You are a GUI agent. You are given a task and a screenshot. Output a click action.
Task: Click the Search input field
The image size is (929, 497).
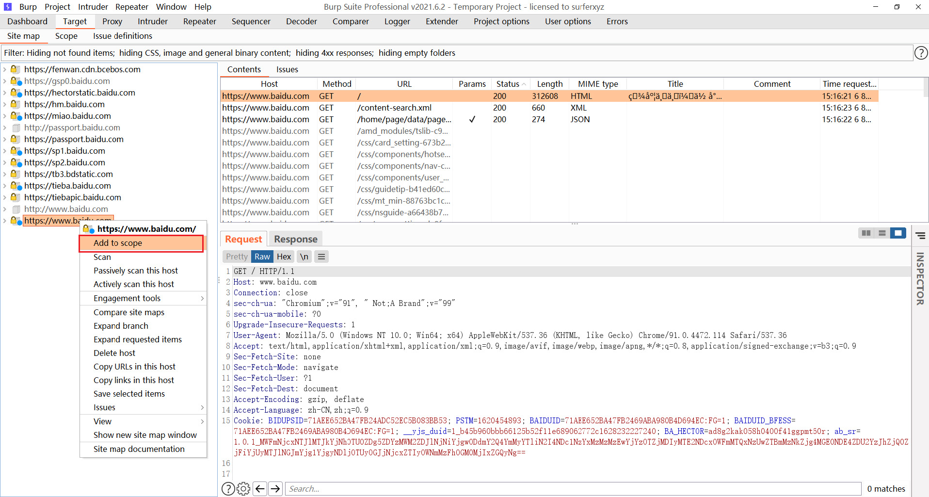pyautogui.click(x=573, y=489)
